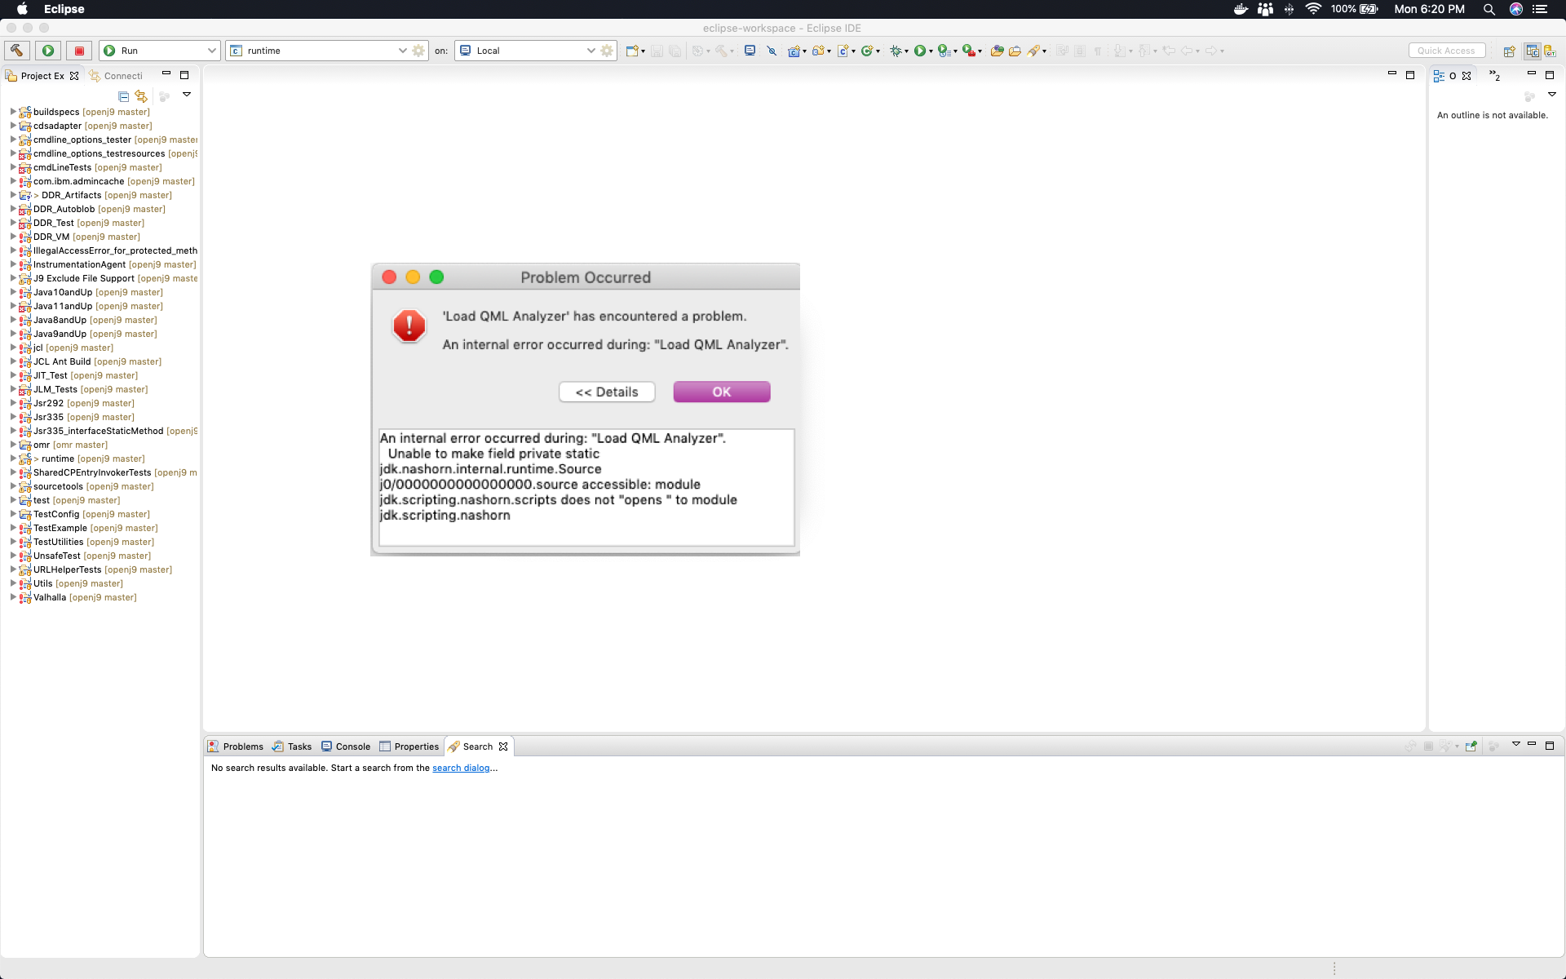Image resolution: width=1566 pixels, height=979 pixels.
Task: Click the Coverage launch icon
Action: tap(968, 51)
